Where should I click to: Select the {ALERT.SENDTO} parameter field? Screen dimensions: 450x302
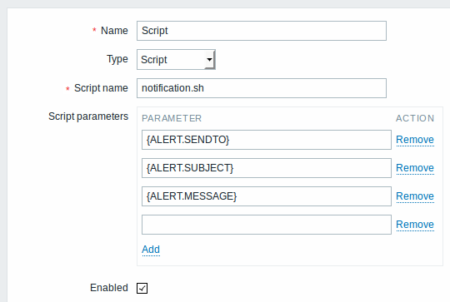click(267, 140)
